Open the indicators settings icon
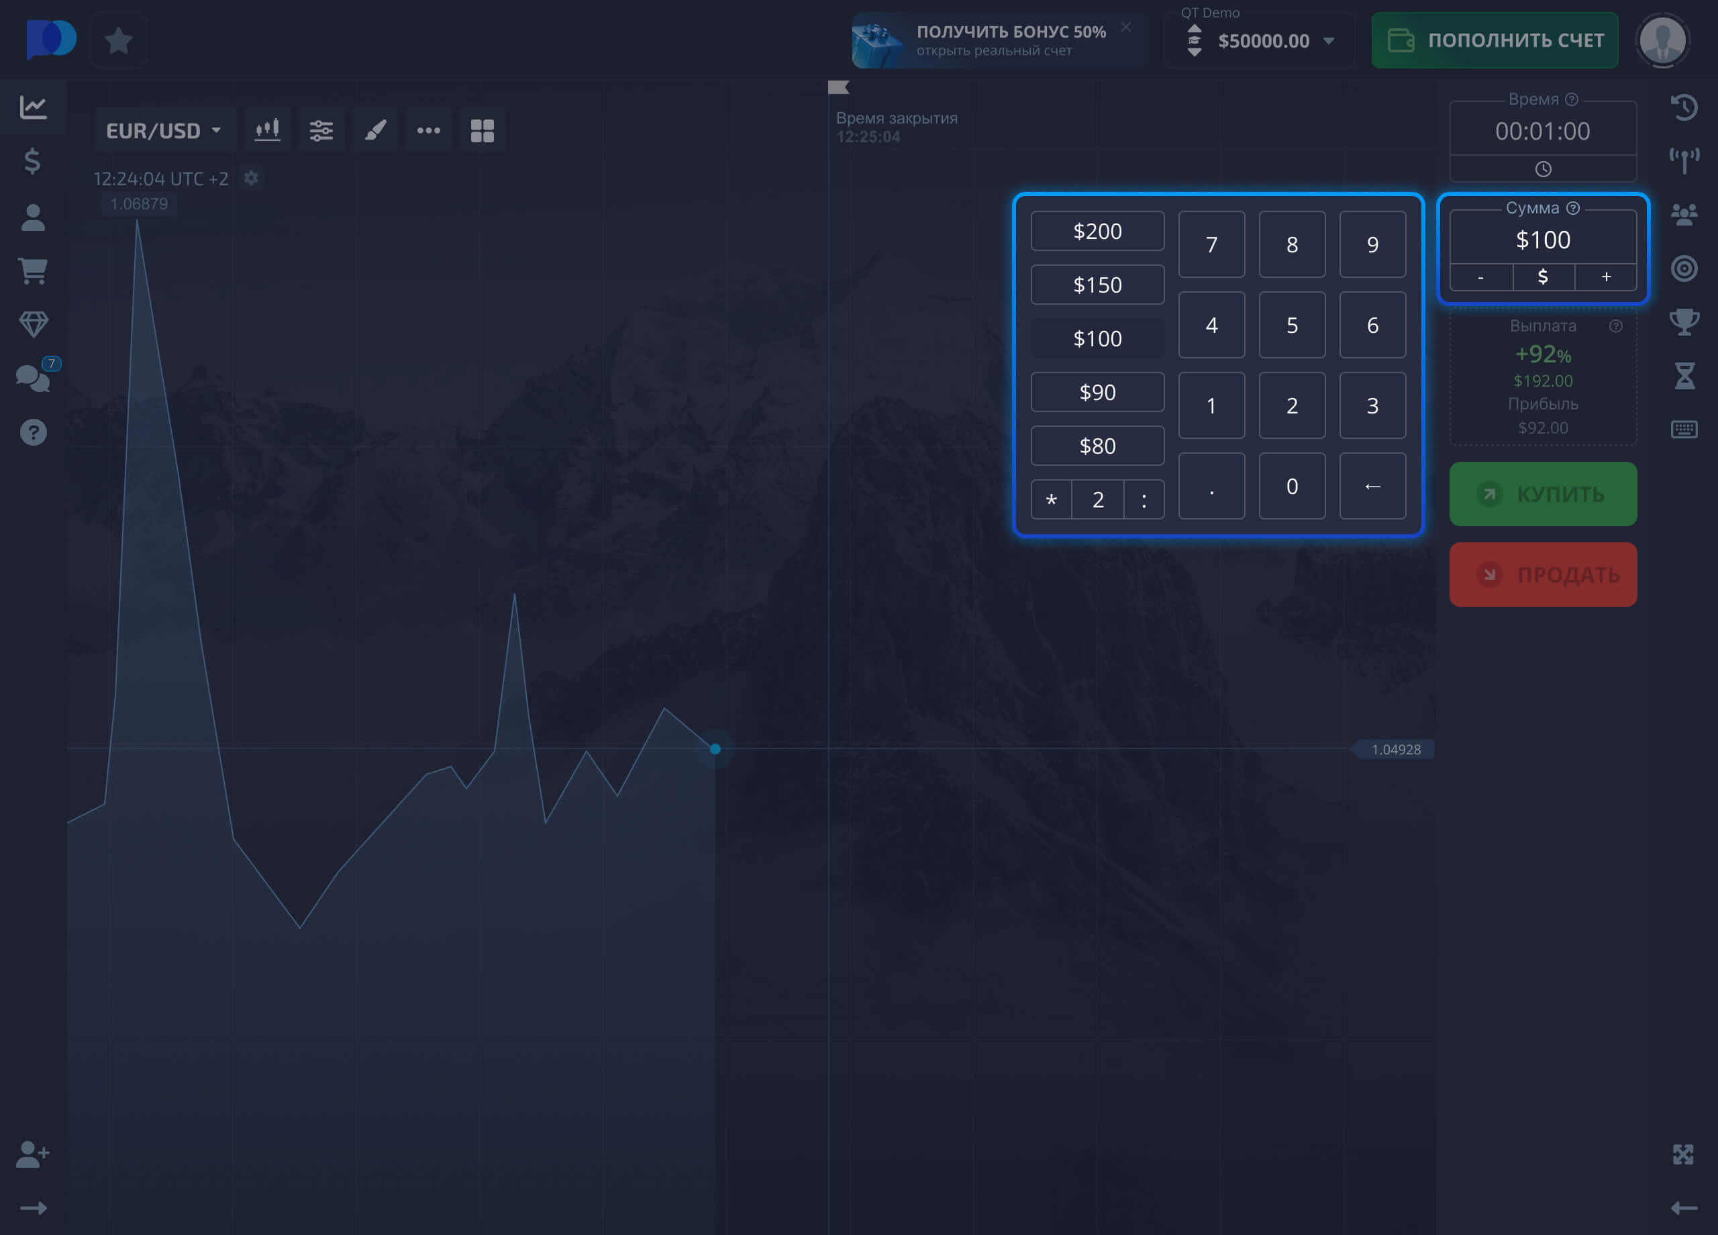Screen dimensions: 1718x1235 tap(321, 130)
